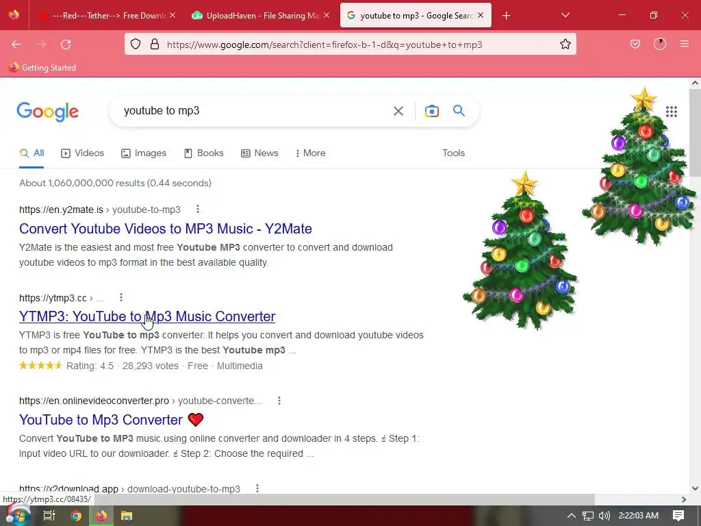
Task: Open options for the Y2Mate result
Action: pos(198,209)
